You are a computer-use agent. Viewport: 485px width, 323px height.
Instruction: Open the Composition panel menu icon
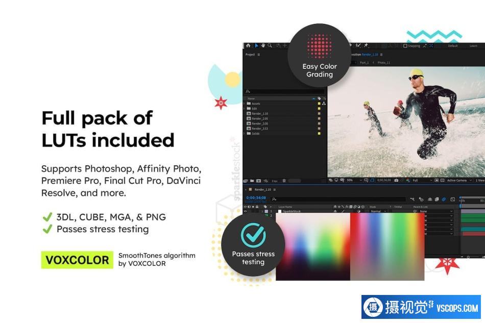tap(381, 55)
